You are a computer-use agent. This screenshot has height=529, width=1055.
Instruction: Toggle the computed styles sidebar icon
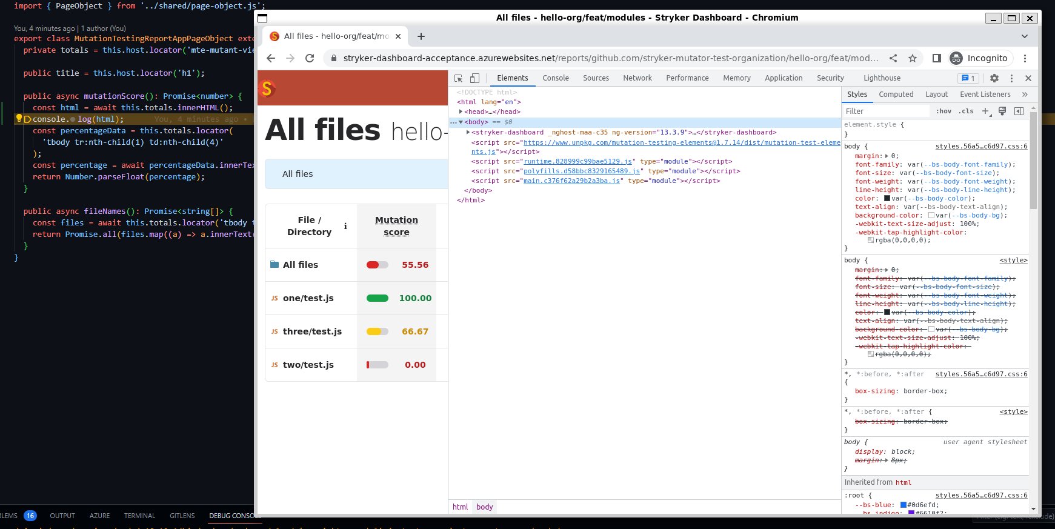[1019, 111]
